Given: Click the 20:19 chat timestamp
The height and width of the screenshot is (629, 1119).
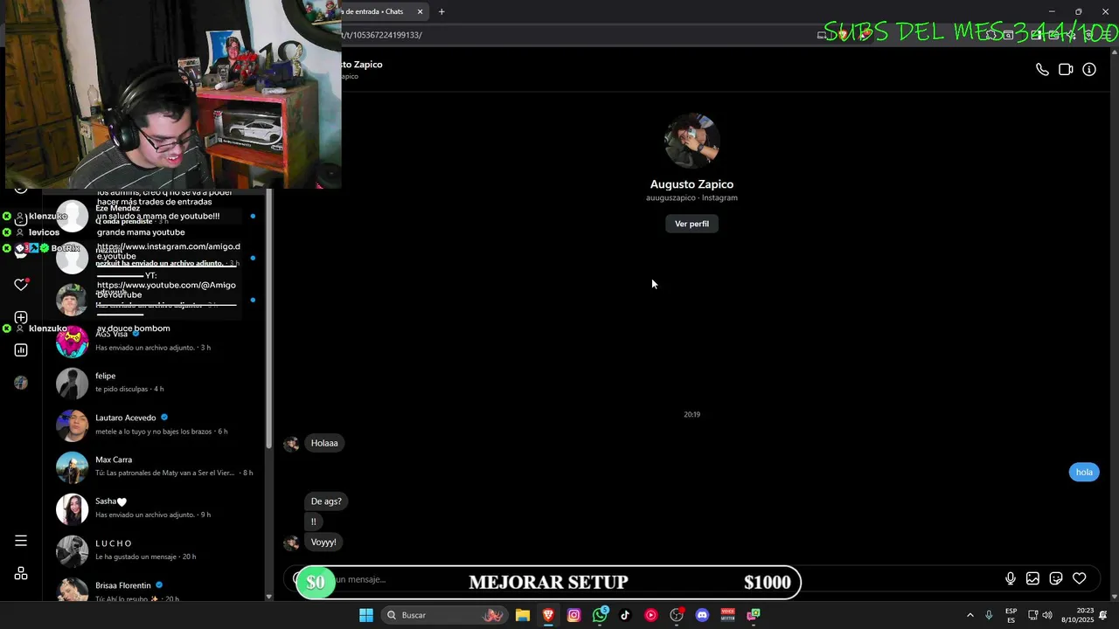Looking at the screenshot, I should click(692, 414).
